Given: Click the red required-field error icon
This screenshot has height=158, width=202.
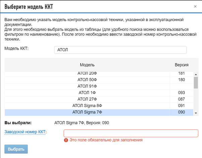Looking at the screenshot, I should (x=66, y=140).
